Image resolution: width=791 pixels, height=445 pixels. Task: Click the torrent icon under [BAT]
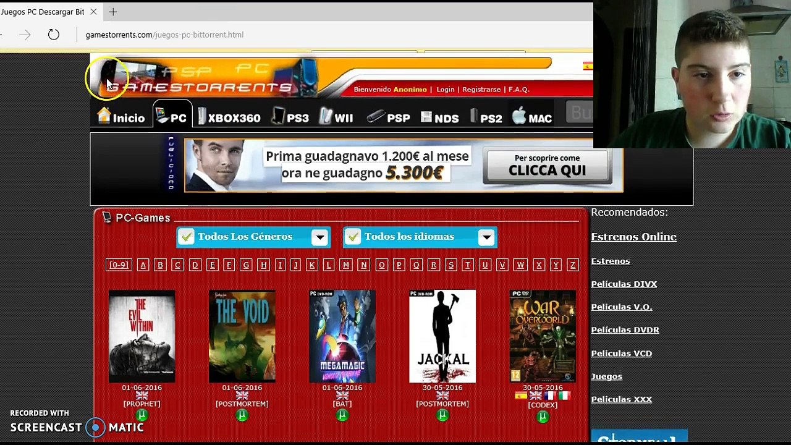(342, 415)
